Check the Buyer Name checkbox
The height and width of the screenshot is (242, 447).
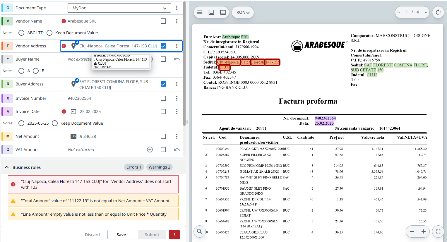pyautogui.click(x=163, y=59)
